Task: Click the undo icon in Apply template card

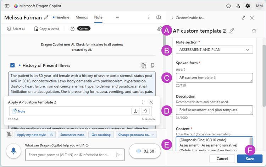Action: point(145,111)
